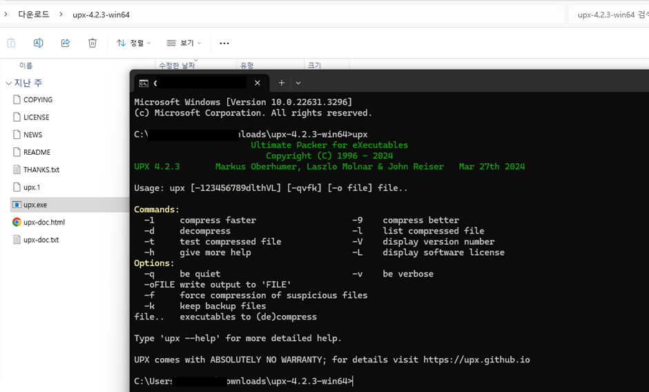Close the terminal tab
This screenshot has height=392, width=649.
(258, 83)
